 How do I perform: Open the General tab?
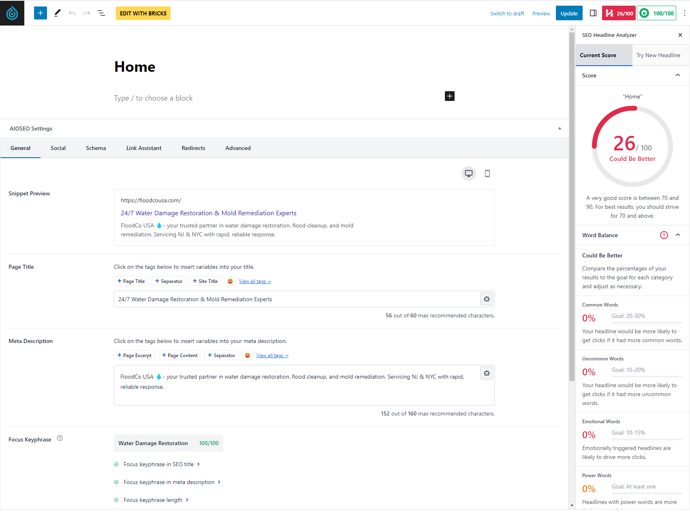coord(20,148)
